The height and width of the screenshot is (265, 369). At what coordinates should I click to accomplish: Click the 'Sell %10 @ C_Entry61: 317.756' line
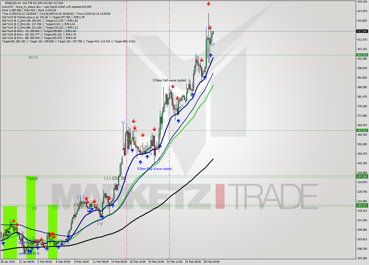click(x=39, y=24)
